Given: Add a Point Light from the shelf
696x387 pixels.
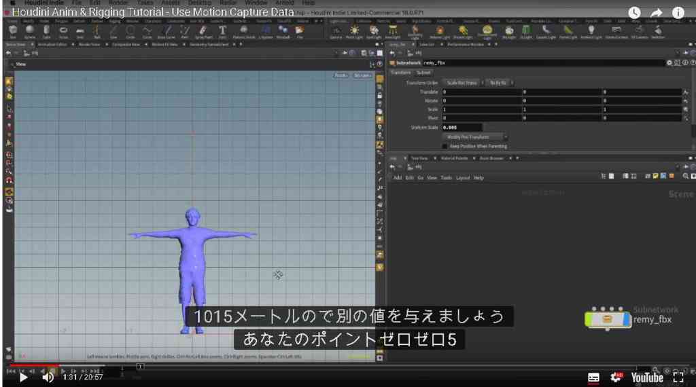Looking at the screenshot, I should (354, 31).
